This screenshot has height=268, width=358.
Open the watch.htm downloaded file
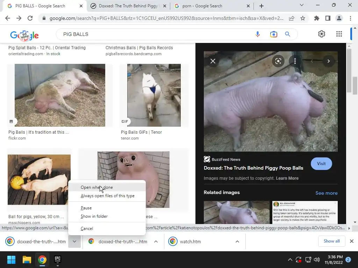tap(190, 241)
